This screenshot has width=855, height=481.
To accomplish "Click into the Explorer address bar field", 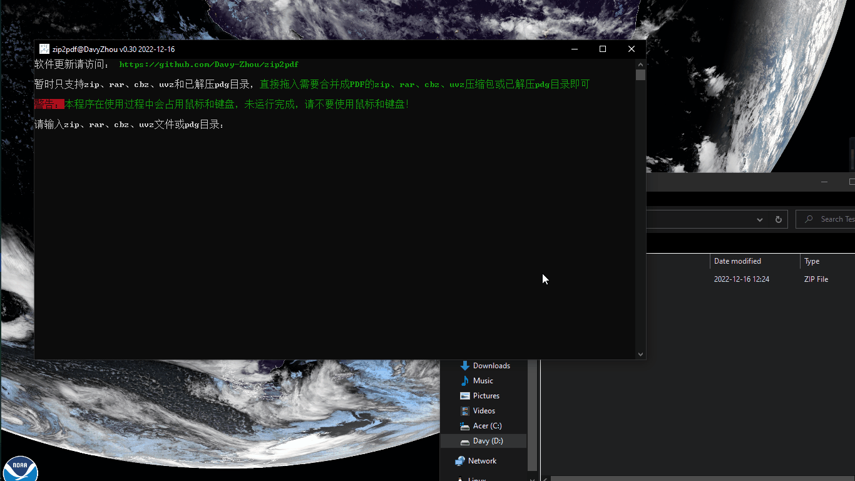I will coord(699,219).
